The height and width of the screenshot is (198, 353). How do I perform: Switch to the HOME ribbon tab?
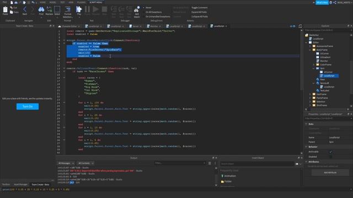point(42,2)
